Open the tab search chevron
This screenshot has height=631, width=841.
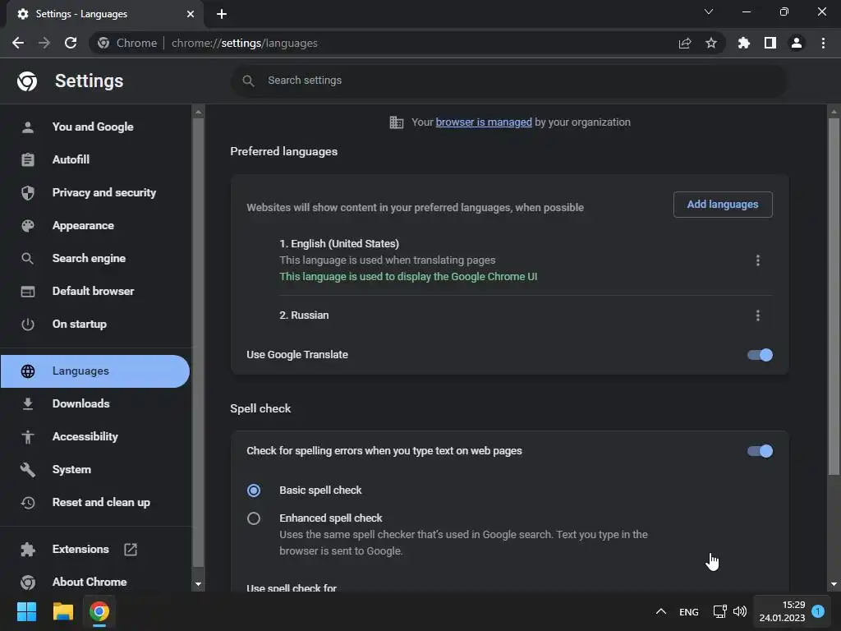coord(709,12)
